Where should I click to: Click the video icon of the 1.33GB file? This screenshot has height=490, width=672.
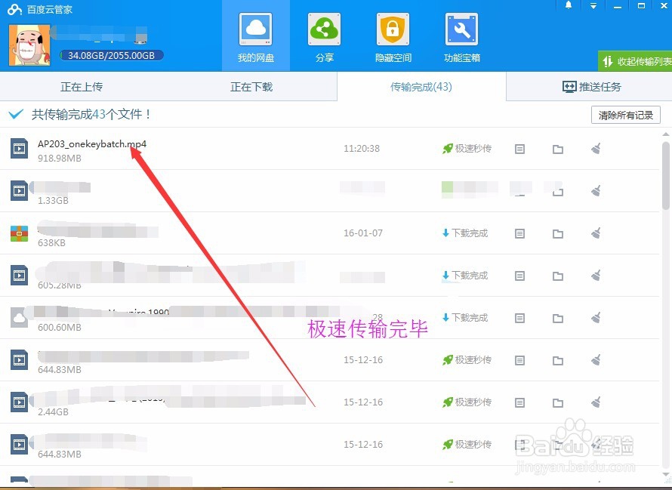(20, 191)
